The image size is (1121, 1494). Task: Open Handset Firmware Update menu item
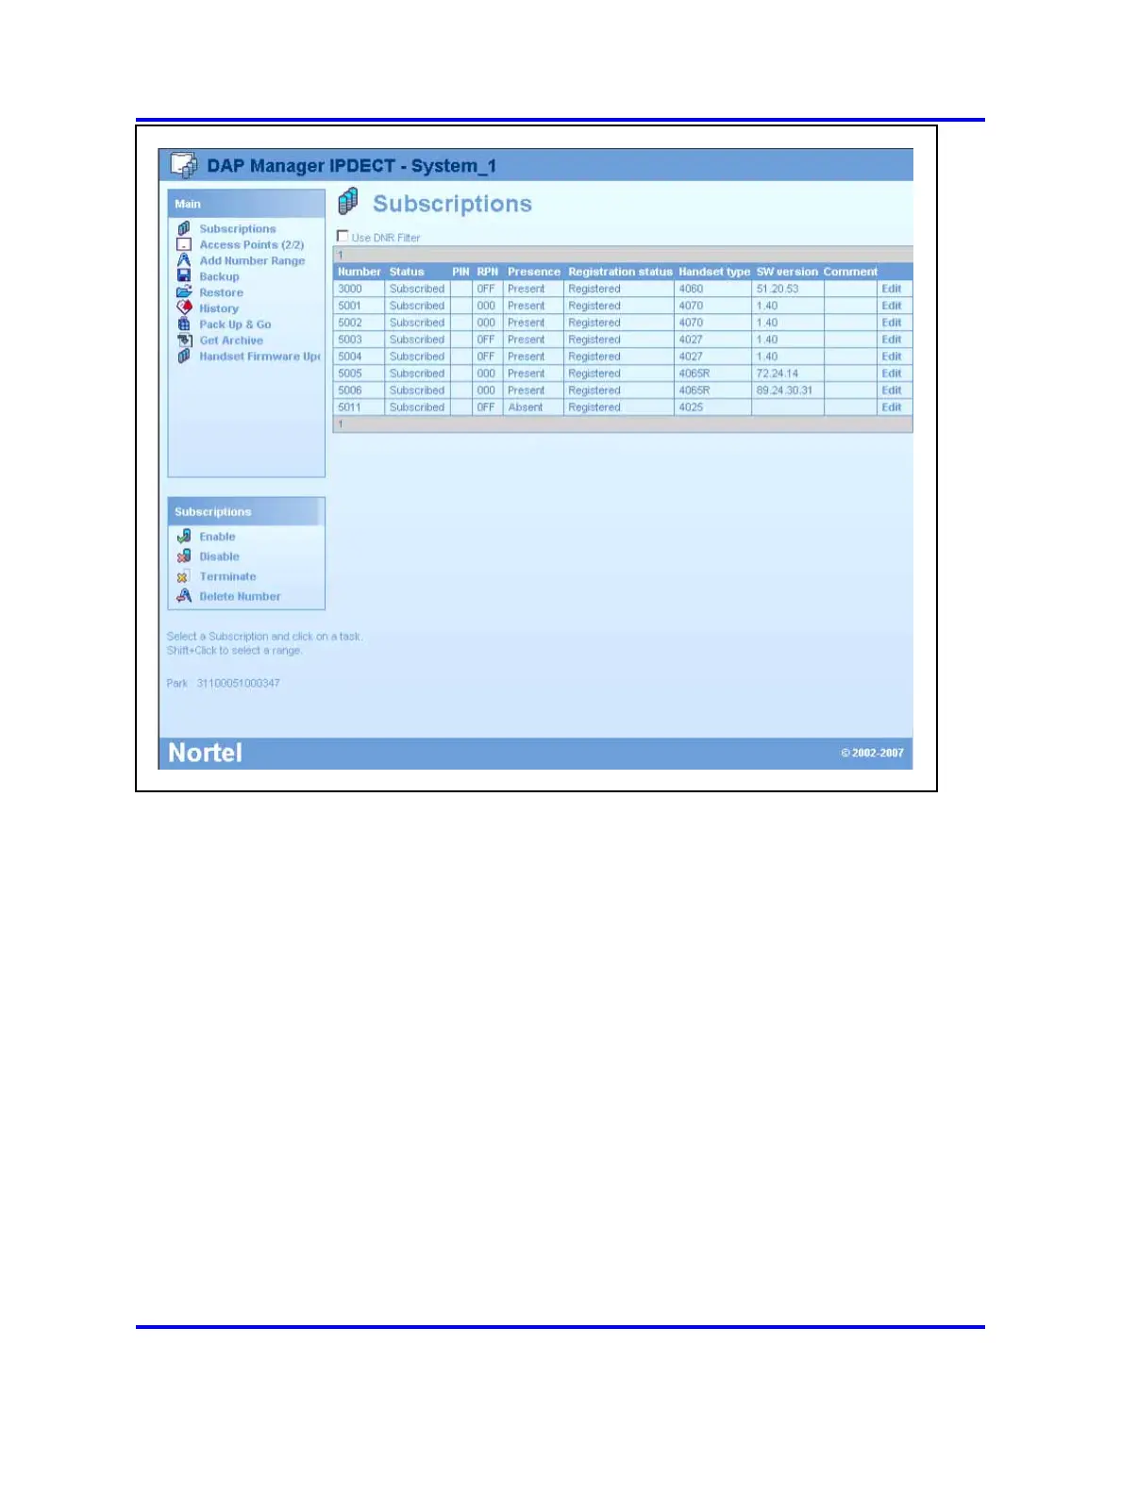(259, 357)
